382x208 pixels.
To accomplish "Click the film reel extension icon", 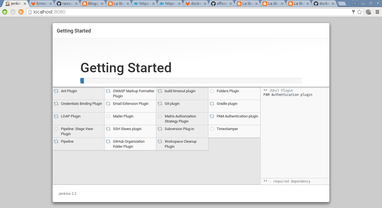I will click(368, 12).
